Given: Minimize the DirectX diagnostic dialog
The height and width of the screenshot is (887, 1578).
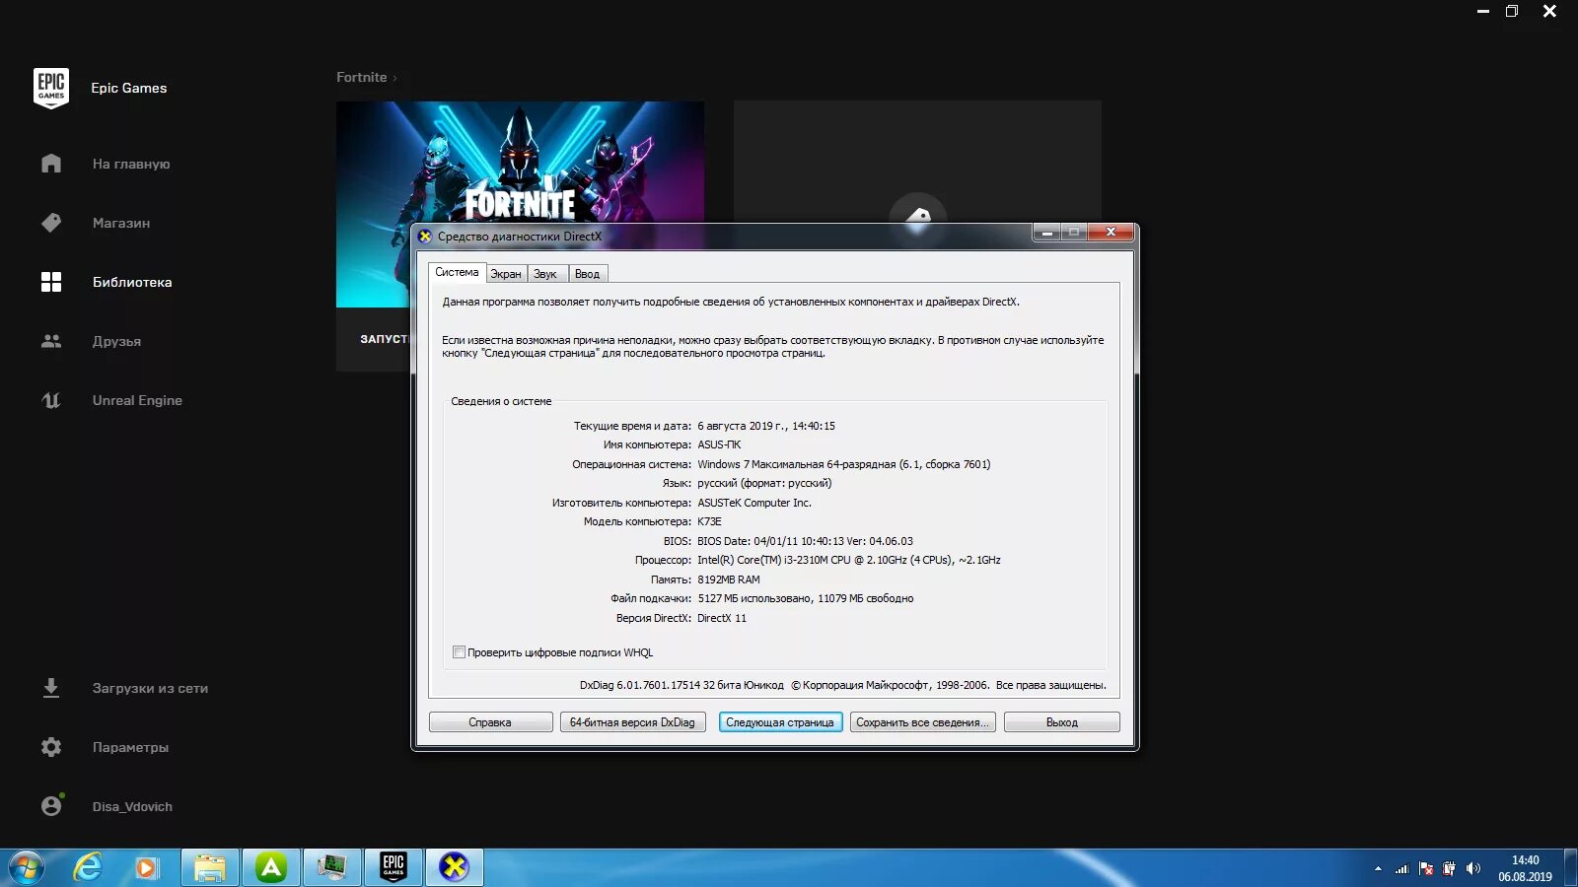Looking at the screenshot, I should point(1046,233).
